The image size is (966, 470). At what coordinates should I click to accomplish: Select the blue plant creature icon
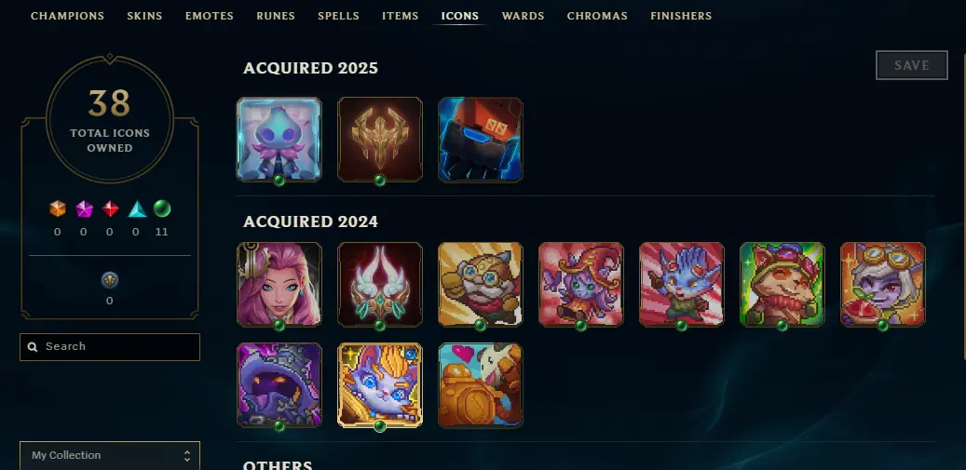[x=279, y=139]
